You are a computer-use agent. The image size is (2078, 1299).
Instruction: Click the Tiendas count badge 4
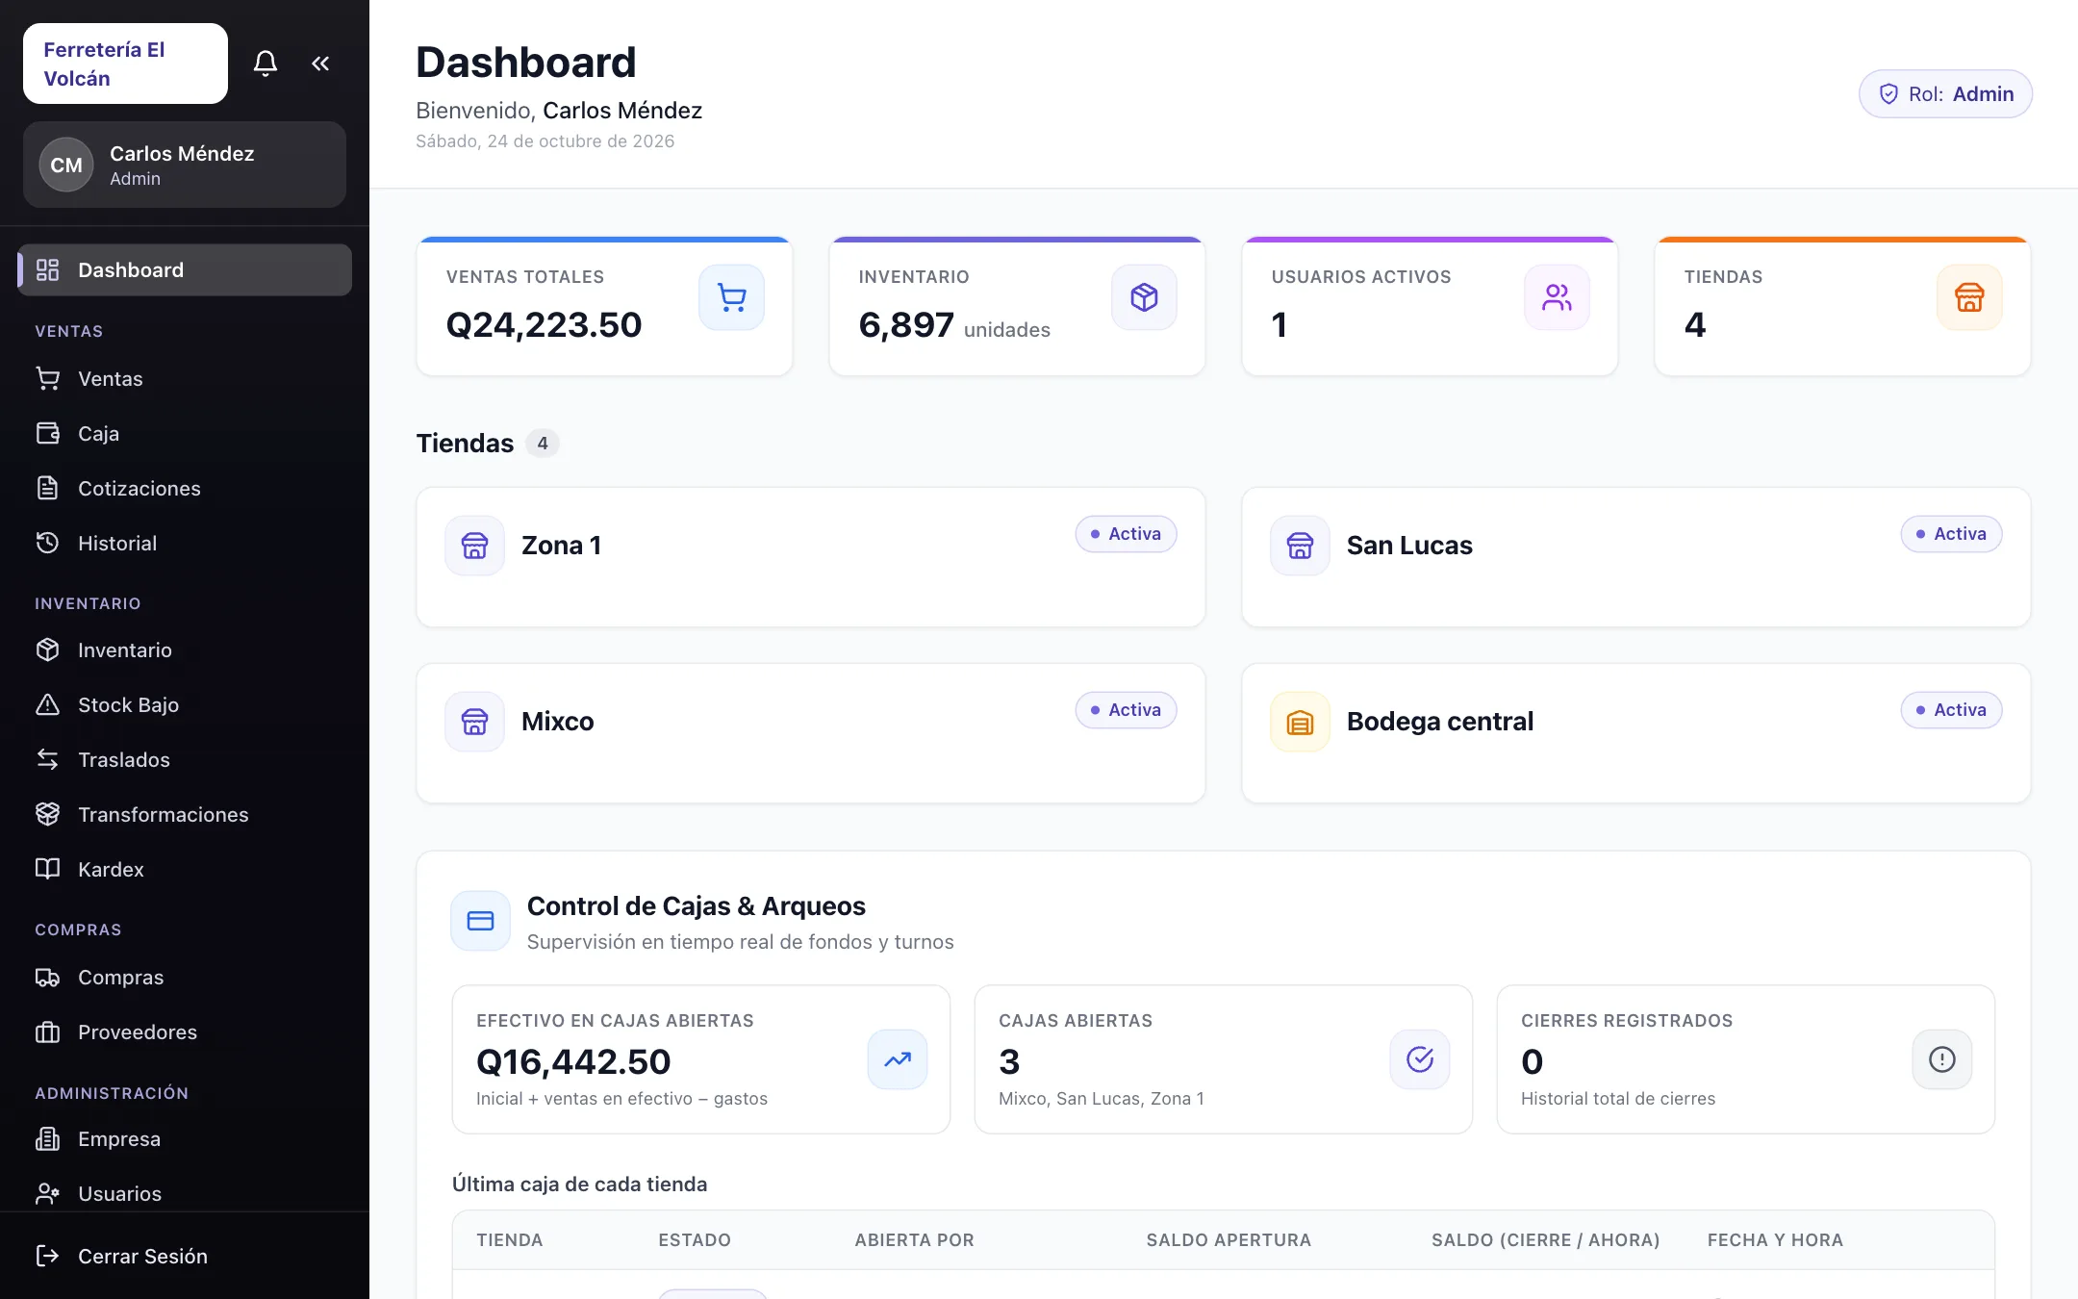pyautogui.click(x=543, y=444)
